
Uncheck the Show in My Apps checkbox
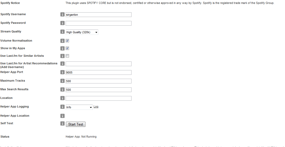[67, 48]
